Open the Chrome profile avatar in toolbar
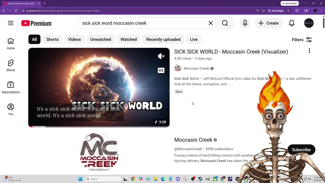Image resolution: width=325 pixels, height=183 pixels. click(x=315, y=11)
